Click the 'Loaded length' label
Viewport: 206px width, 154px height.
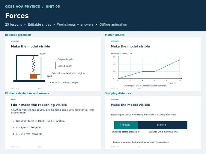pos(65,66)
